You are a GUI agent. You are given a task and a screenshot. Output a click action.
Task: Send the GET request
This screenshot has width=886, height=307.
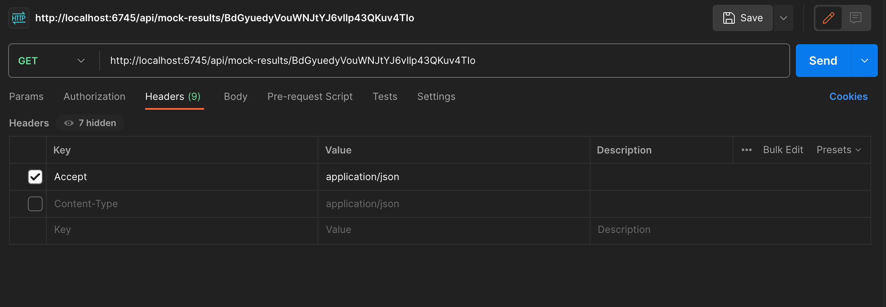(823, 61)
